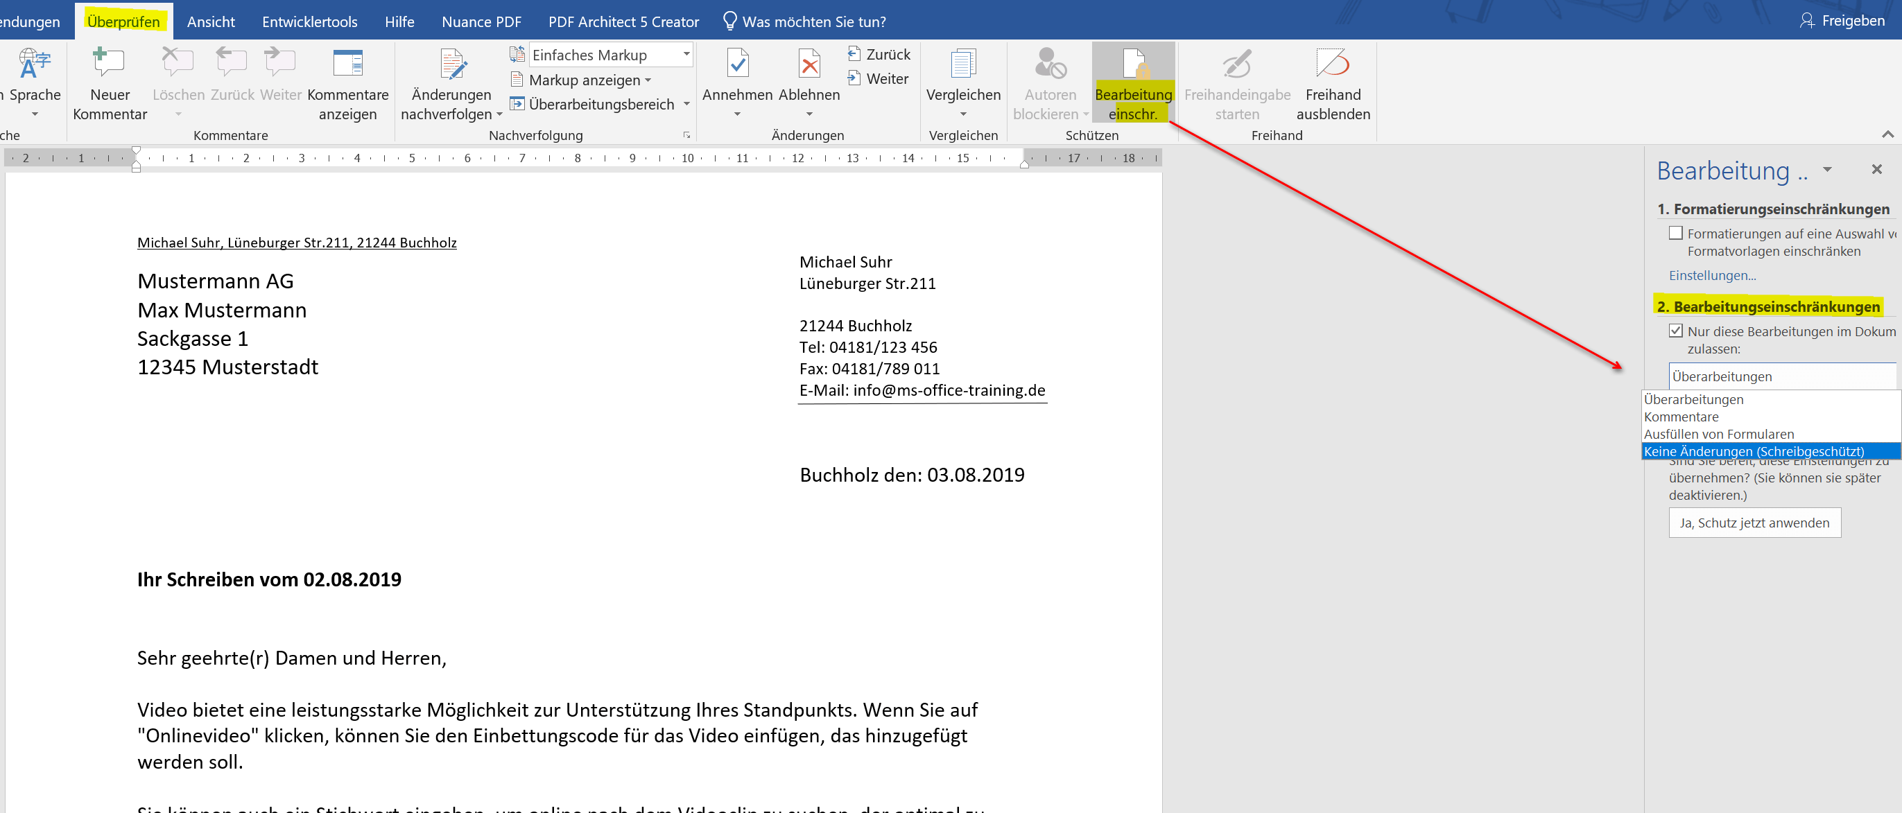Switch to the Überprüfen tab
The height and width of the screenshot is (813, 1902).
(123, 21)
